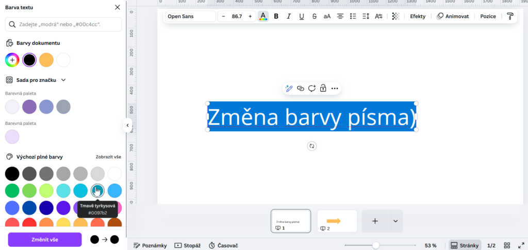Click the text color icon in toolbar
Image resolution: width=528 pixels, height=250 pixels.
pyautogui.click(x=263, y=16)
